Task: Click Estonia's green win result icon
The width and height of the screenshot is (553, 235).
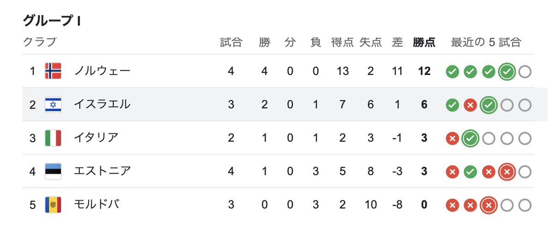Action: point(470,172)
